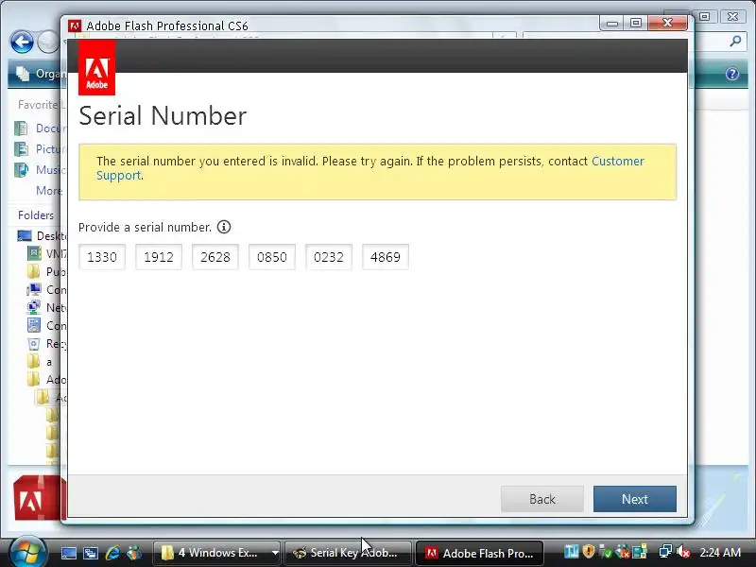
Task: Go Back in the installer
Action: [x=541, y=499]
